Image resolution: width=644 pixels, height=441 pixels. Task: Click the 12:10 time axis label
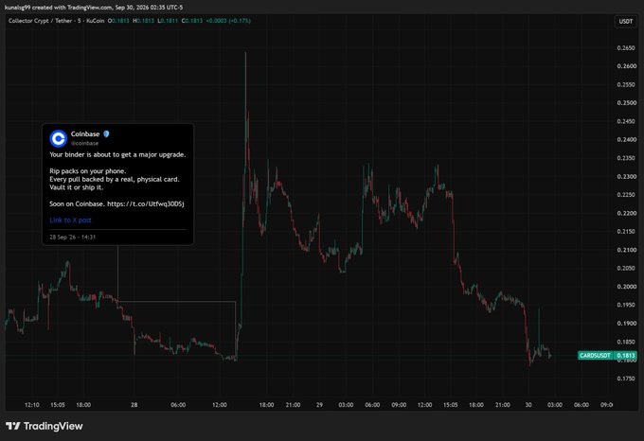(x=32, y=405)
